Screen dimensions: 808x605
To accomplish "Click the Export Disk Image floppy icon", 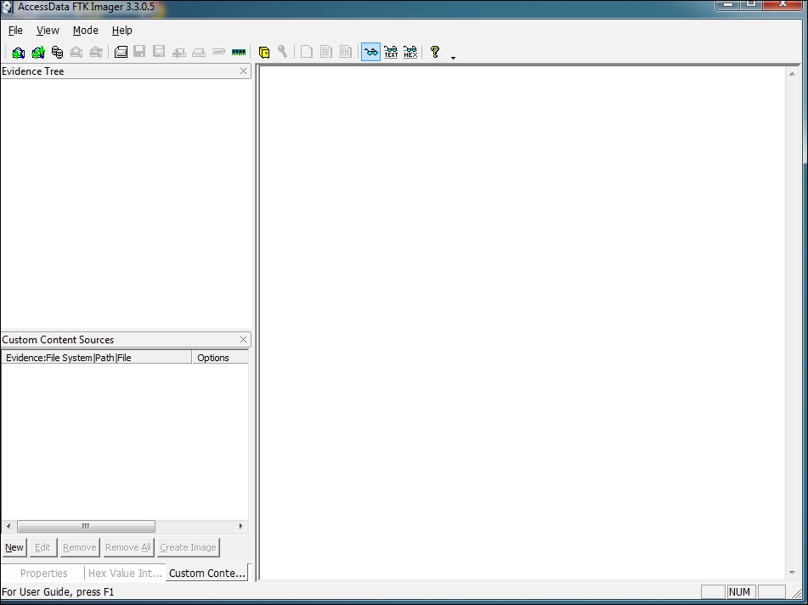I will pyautogui.click(x=139, y=52).
